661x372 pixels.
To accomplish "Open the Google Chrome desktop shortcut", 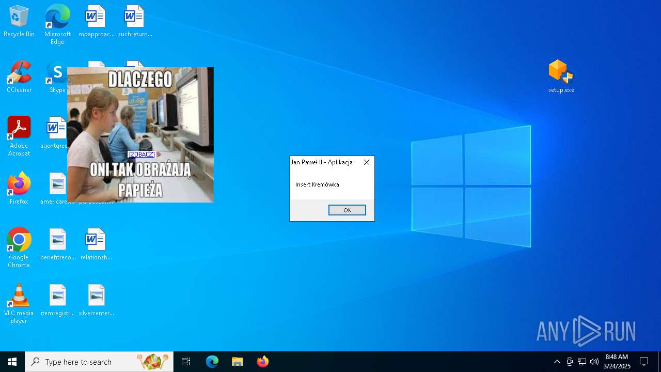I will click(x=19, y=248).
